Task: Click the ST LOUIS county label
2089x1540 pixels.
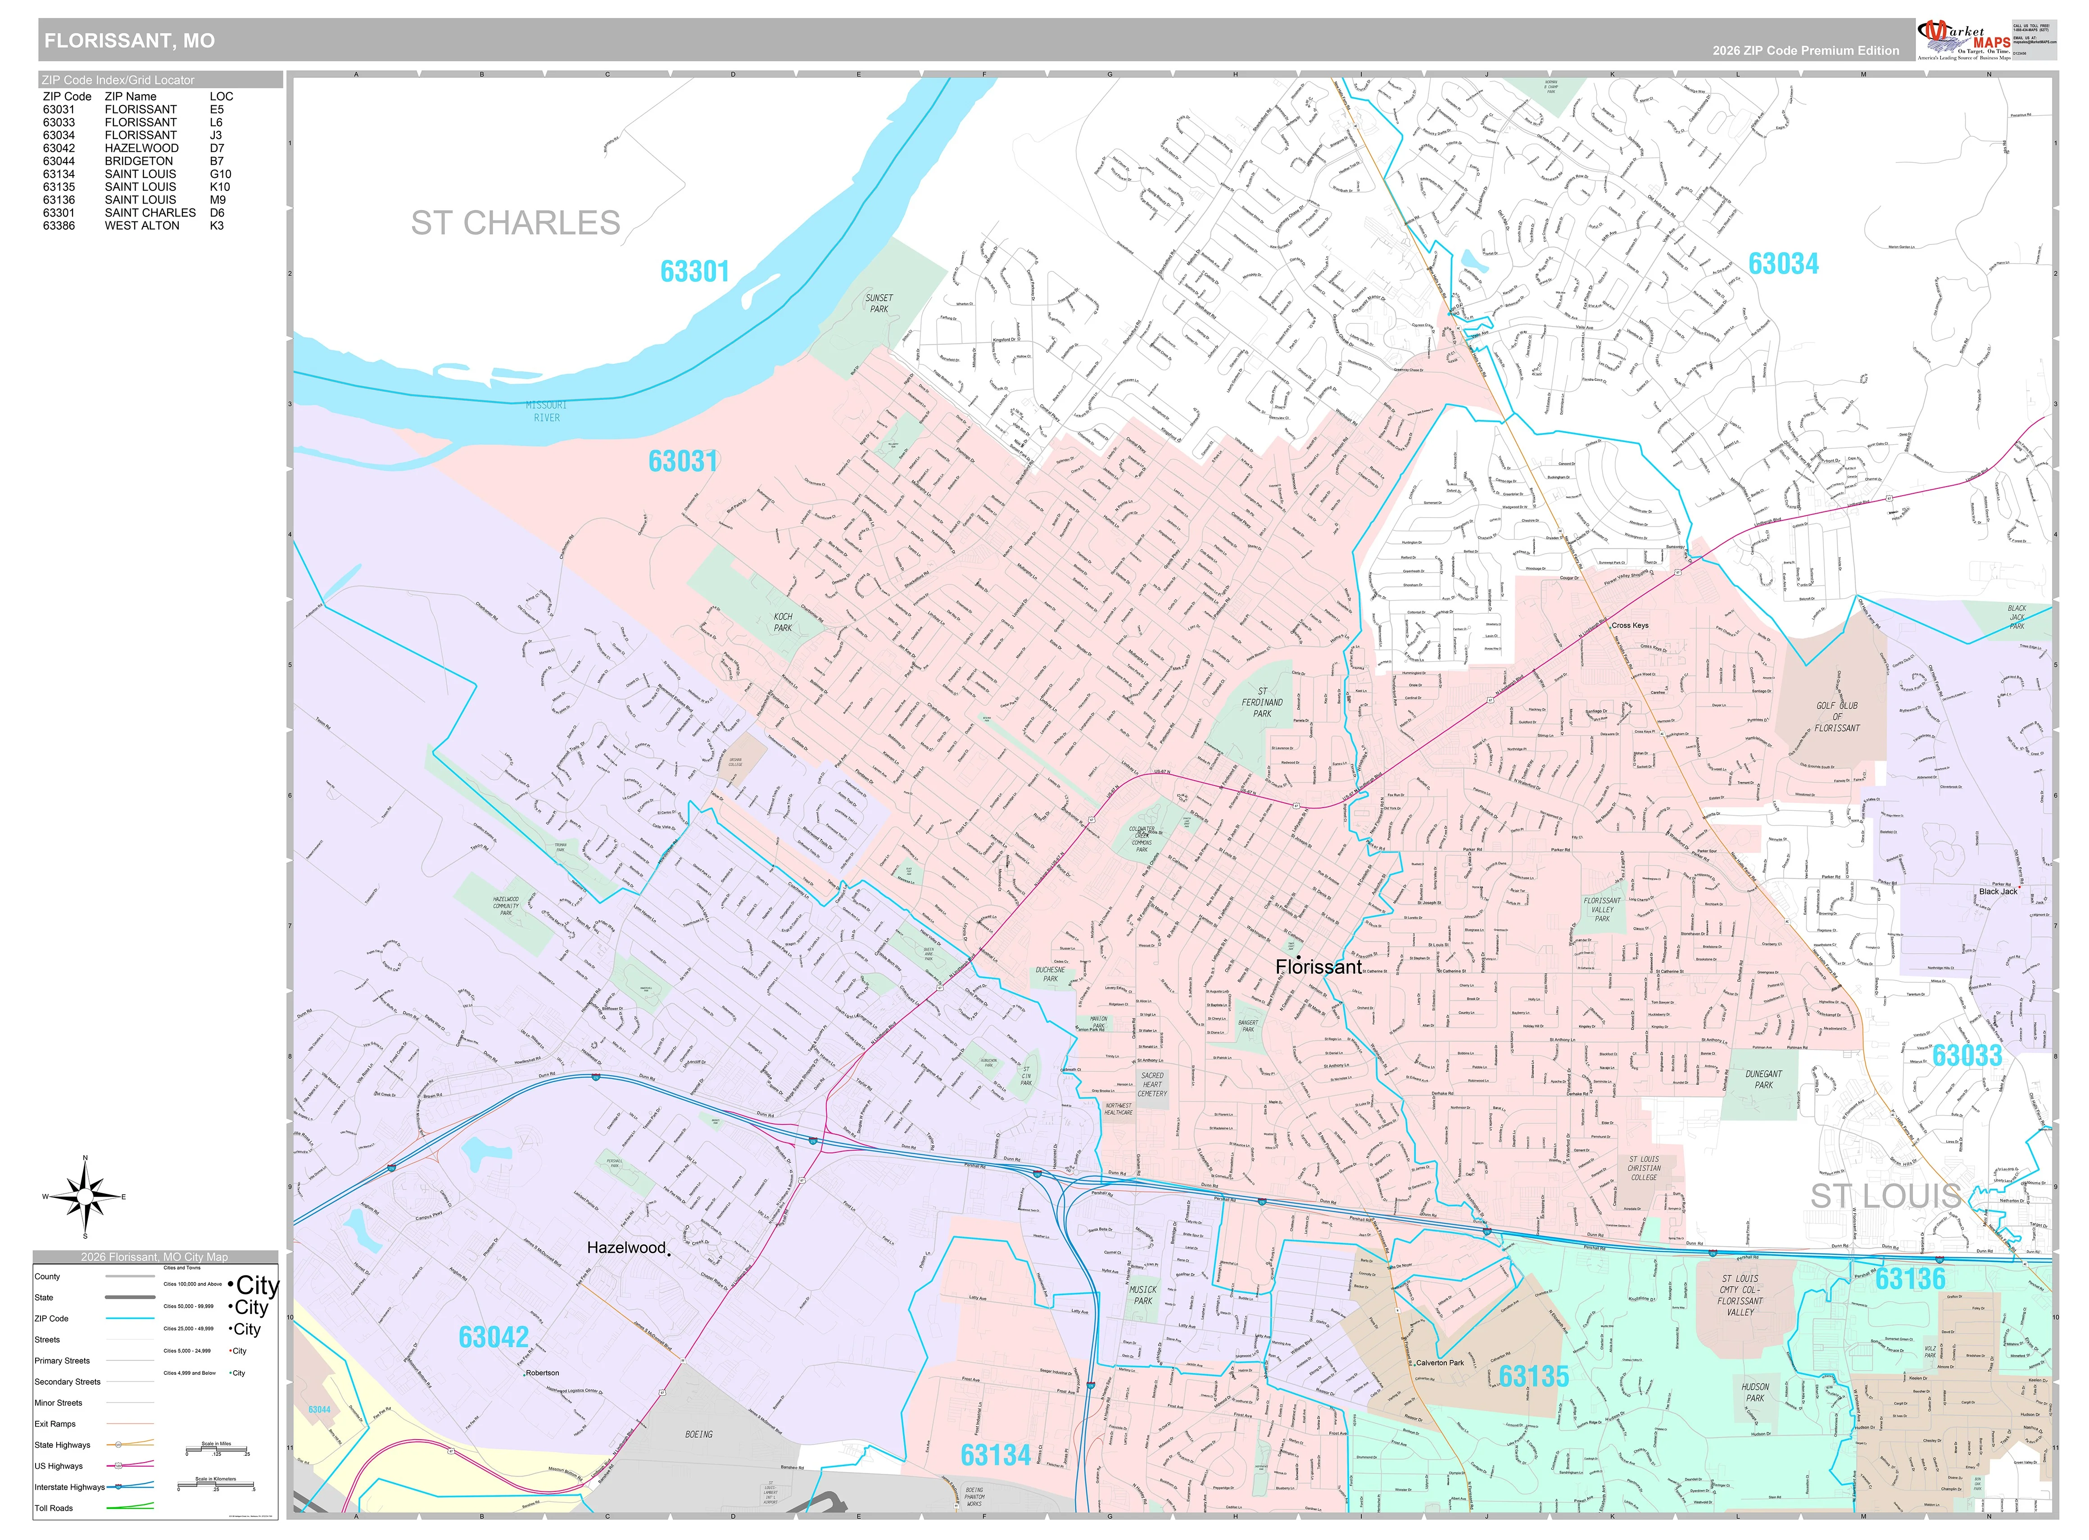Action: pos(1886,1196)
